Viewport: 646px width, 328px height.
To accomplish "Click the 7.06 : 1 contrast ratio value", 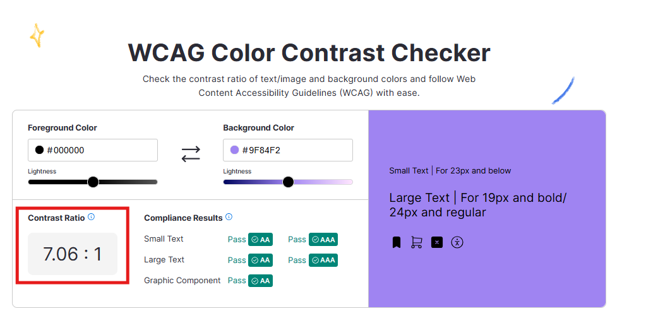I will coord(73,254).
